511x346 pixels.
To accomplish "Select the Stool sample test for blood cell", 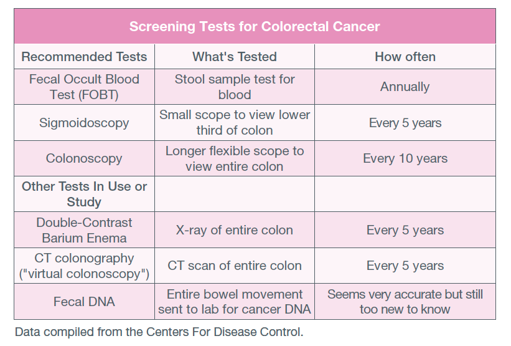I will (234, 87).
